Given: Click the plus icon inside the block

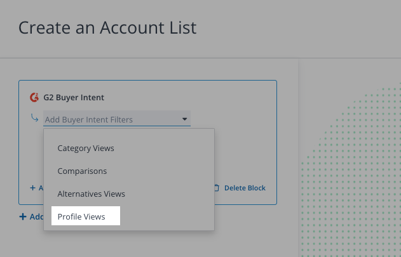Looking at the screenshot, I should (32, 188).
